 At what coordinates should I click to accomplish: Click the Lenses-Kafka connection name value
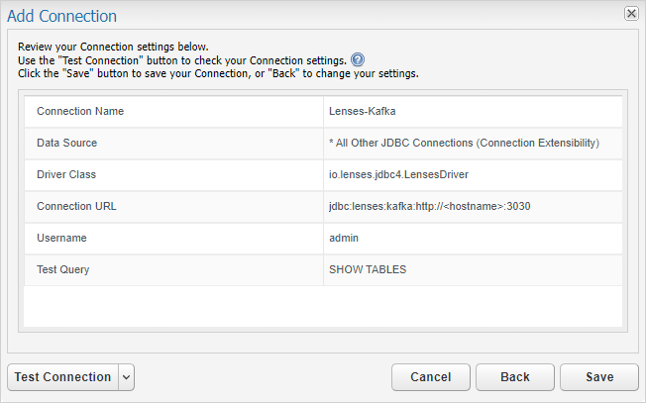pos(363,111)
